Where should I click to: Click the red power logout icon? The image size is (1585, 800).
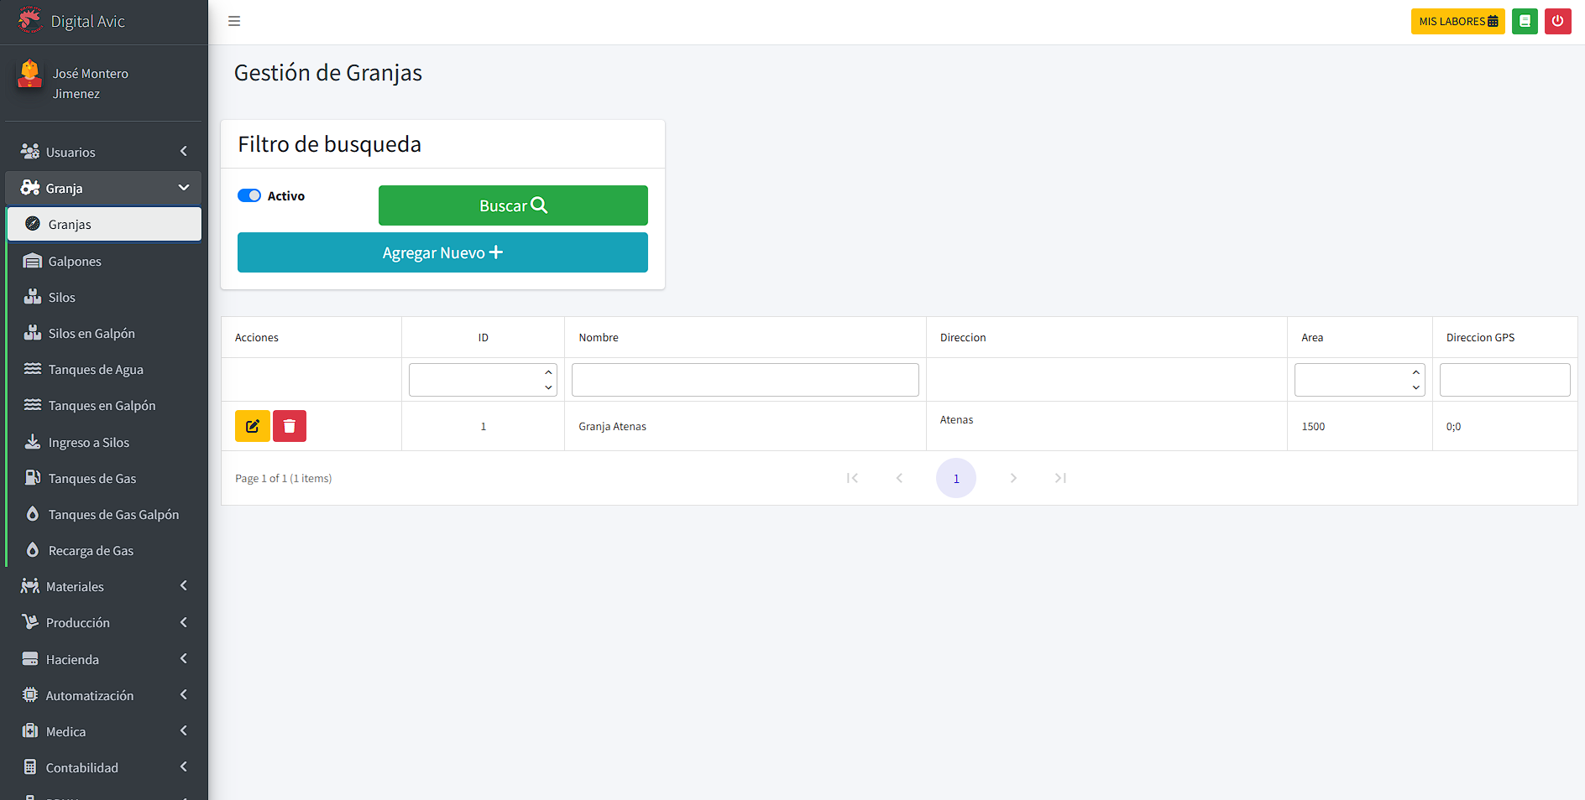1557,21
